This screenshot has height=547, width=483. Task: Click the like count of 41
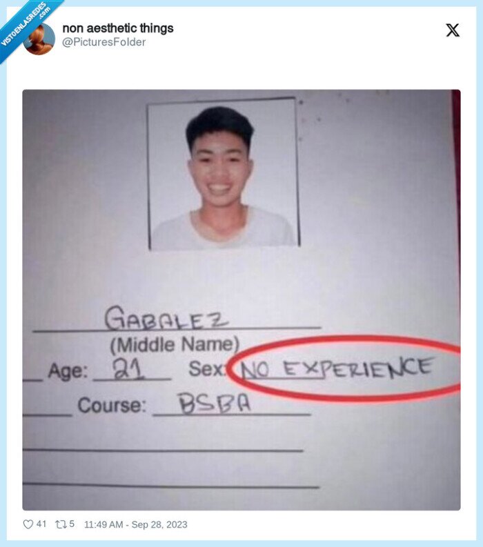(41, 524)
